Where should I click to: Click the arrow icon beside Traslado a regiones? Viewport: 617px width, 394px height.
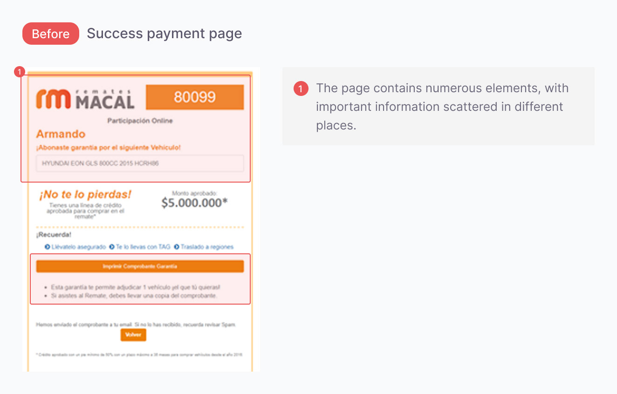click(x=177, y=247)
